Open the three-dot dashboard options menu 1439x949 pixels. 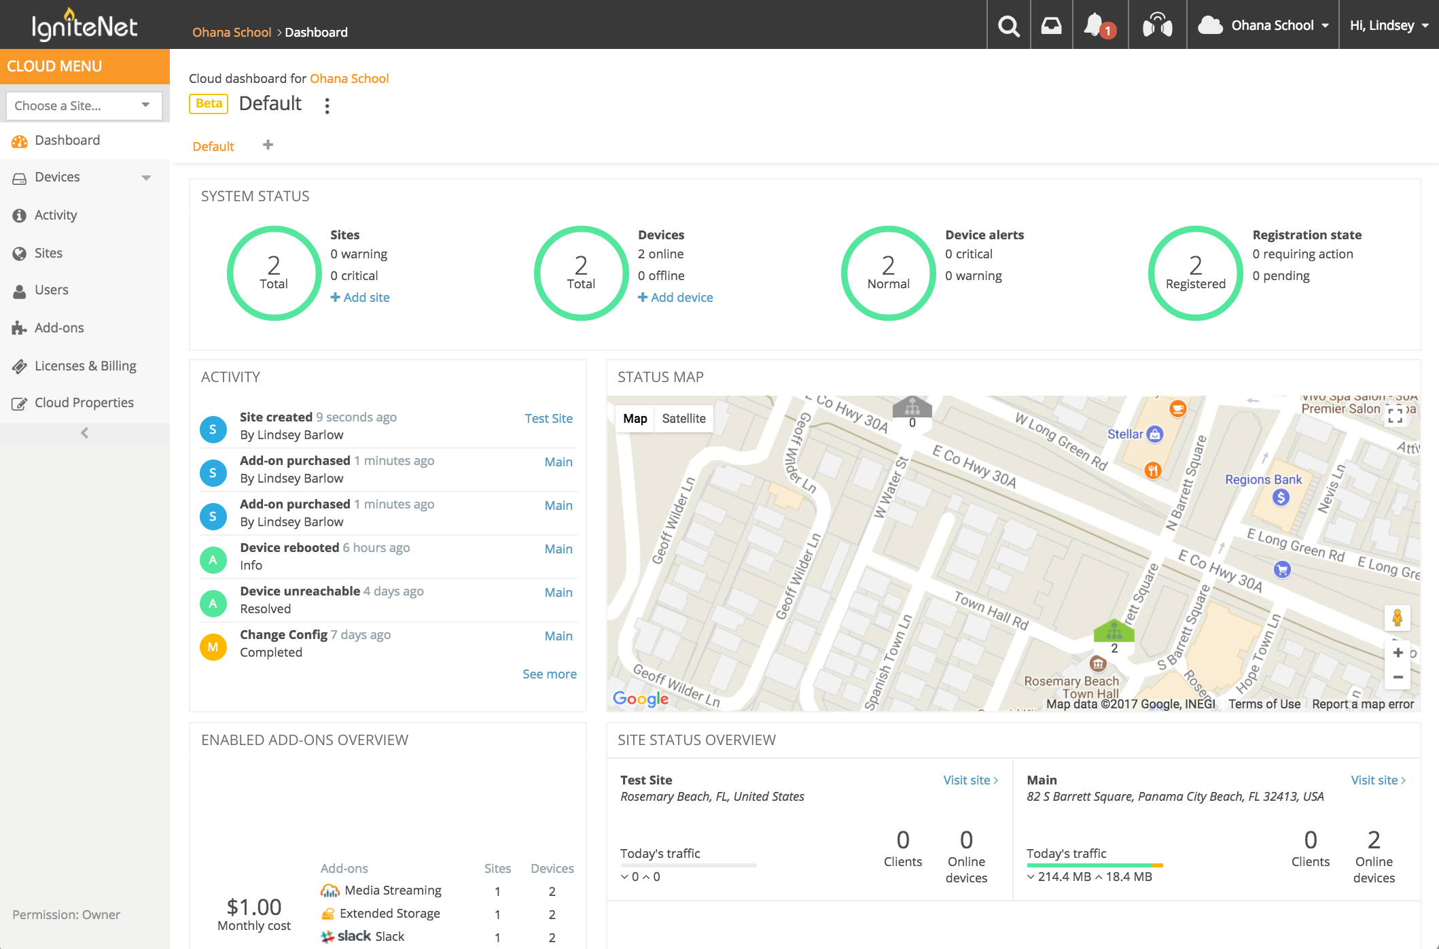327,105
